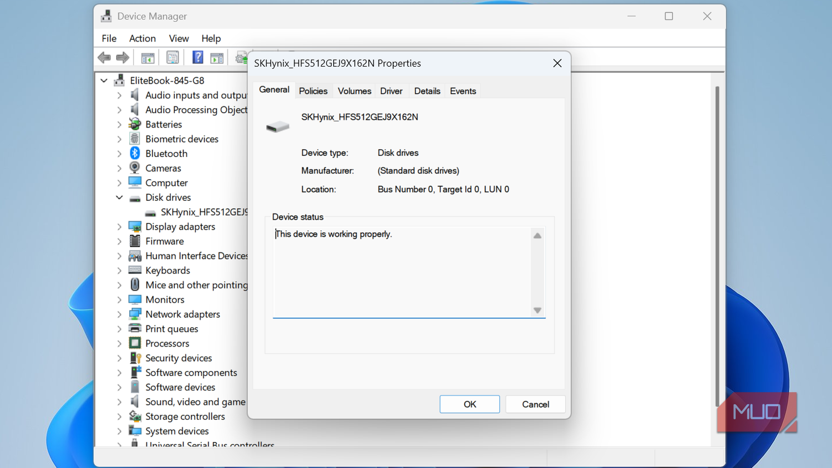
Task: Click the Biometric devices fingerprint icon
Action: tap(135, 139)
